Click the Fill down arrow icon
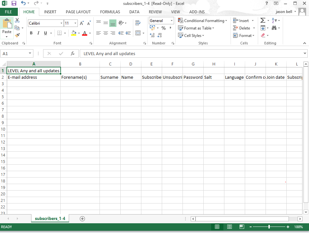Screen dimensions: 309x233 pyautogui.click(x=263, y=28)
